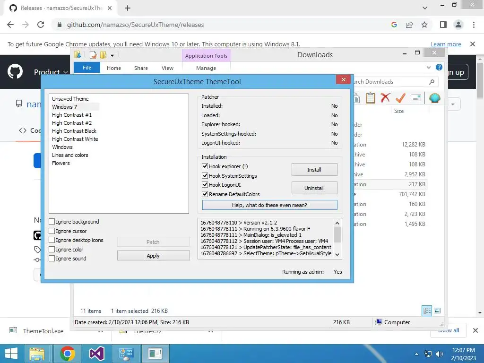Enable Ignore sound checkbox
484x363 pixels.
coord(52,259)
